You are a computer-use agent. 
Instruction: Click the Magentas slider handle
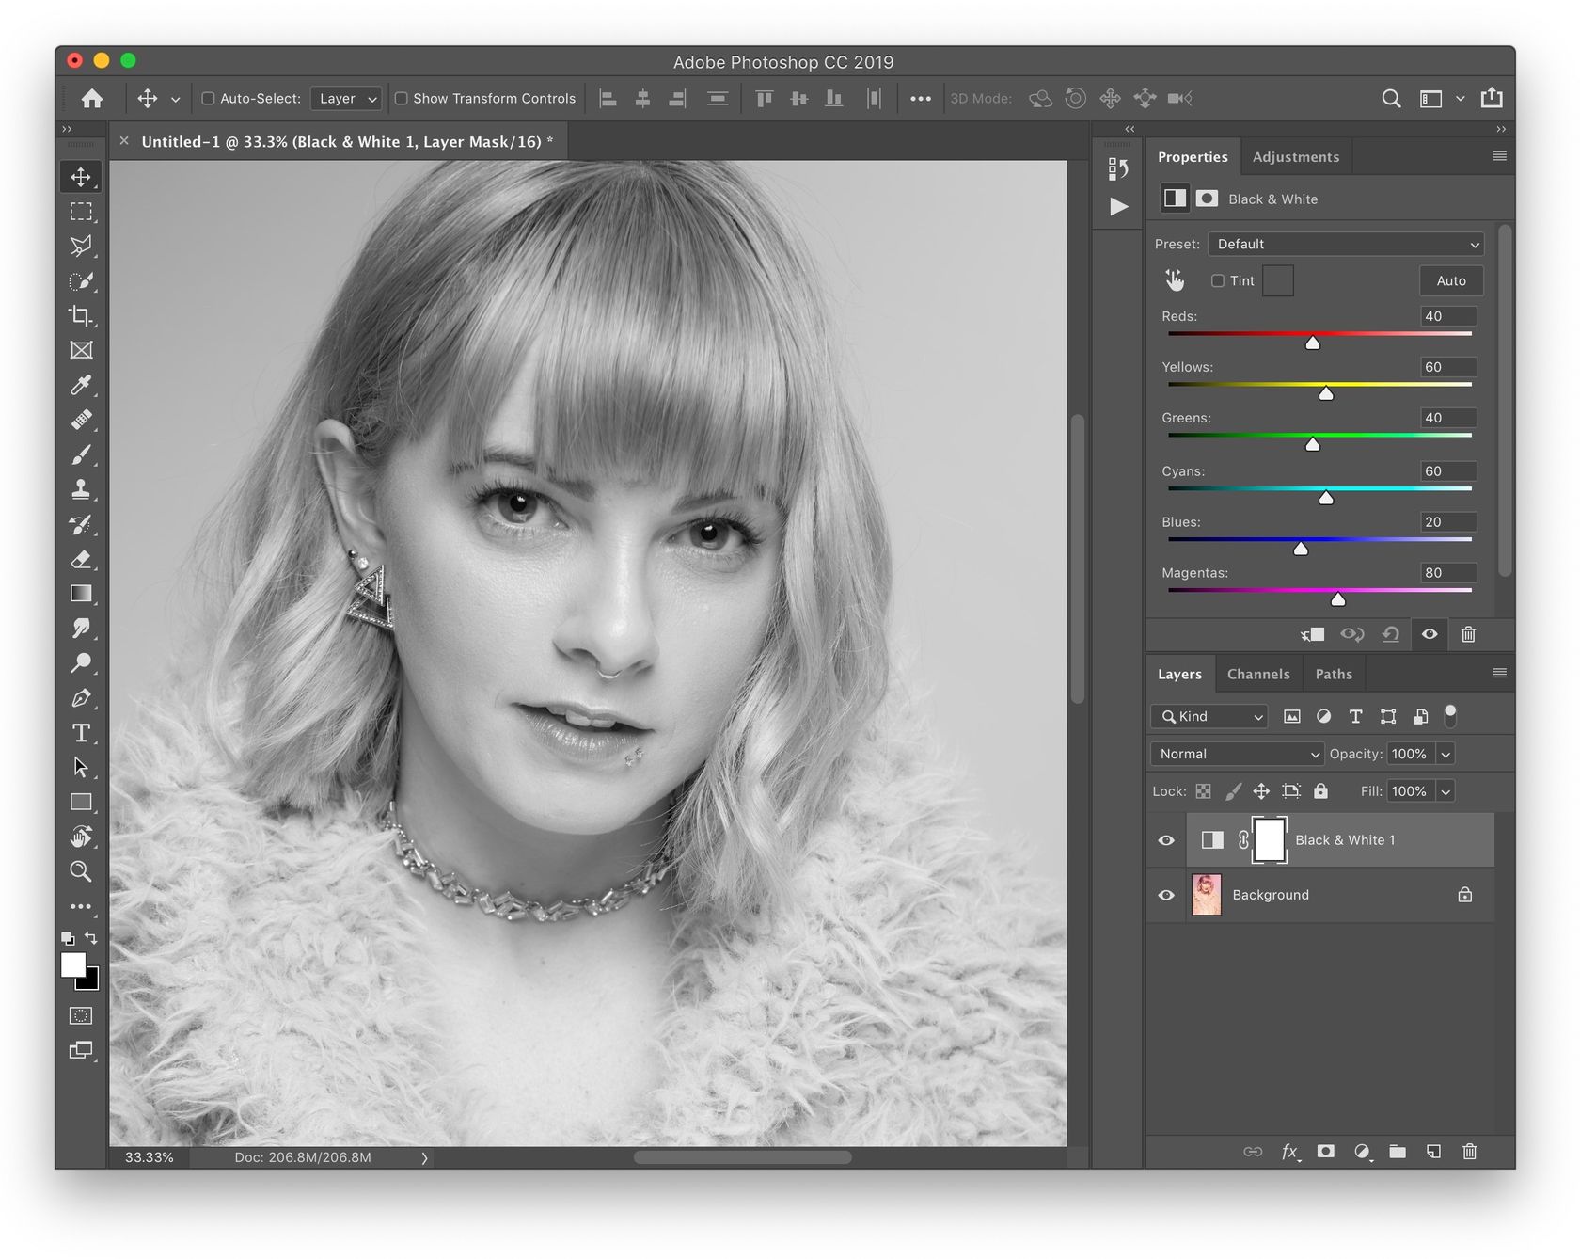pos(1338,598)
